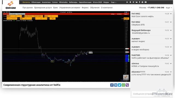Open chevron on fn607585 16:36 message
Image resolution: width=175 pixels, height=98 pixels.
(171, 55)
